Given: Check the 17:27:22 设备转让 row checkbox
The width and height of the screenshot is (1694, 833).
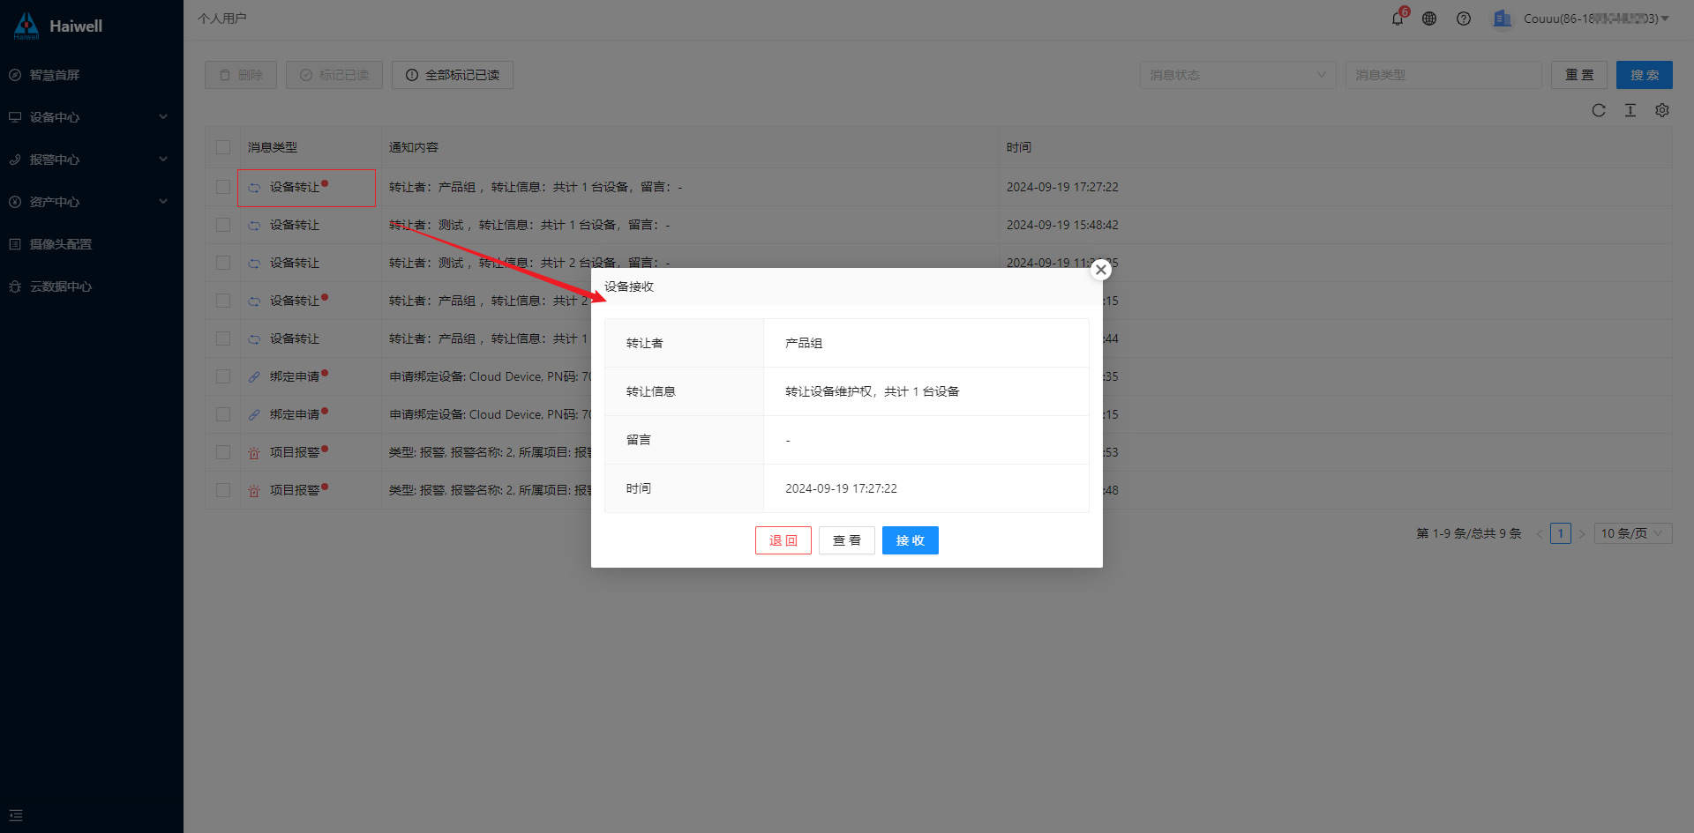Looking at the screenshot, I should (x=223, y=187).
